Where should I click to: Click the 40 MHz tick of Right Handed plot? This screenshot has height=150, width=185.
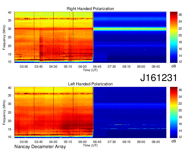coord(10,12)
